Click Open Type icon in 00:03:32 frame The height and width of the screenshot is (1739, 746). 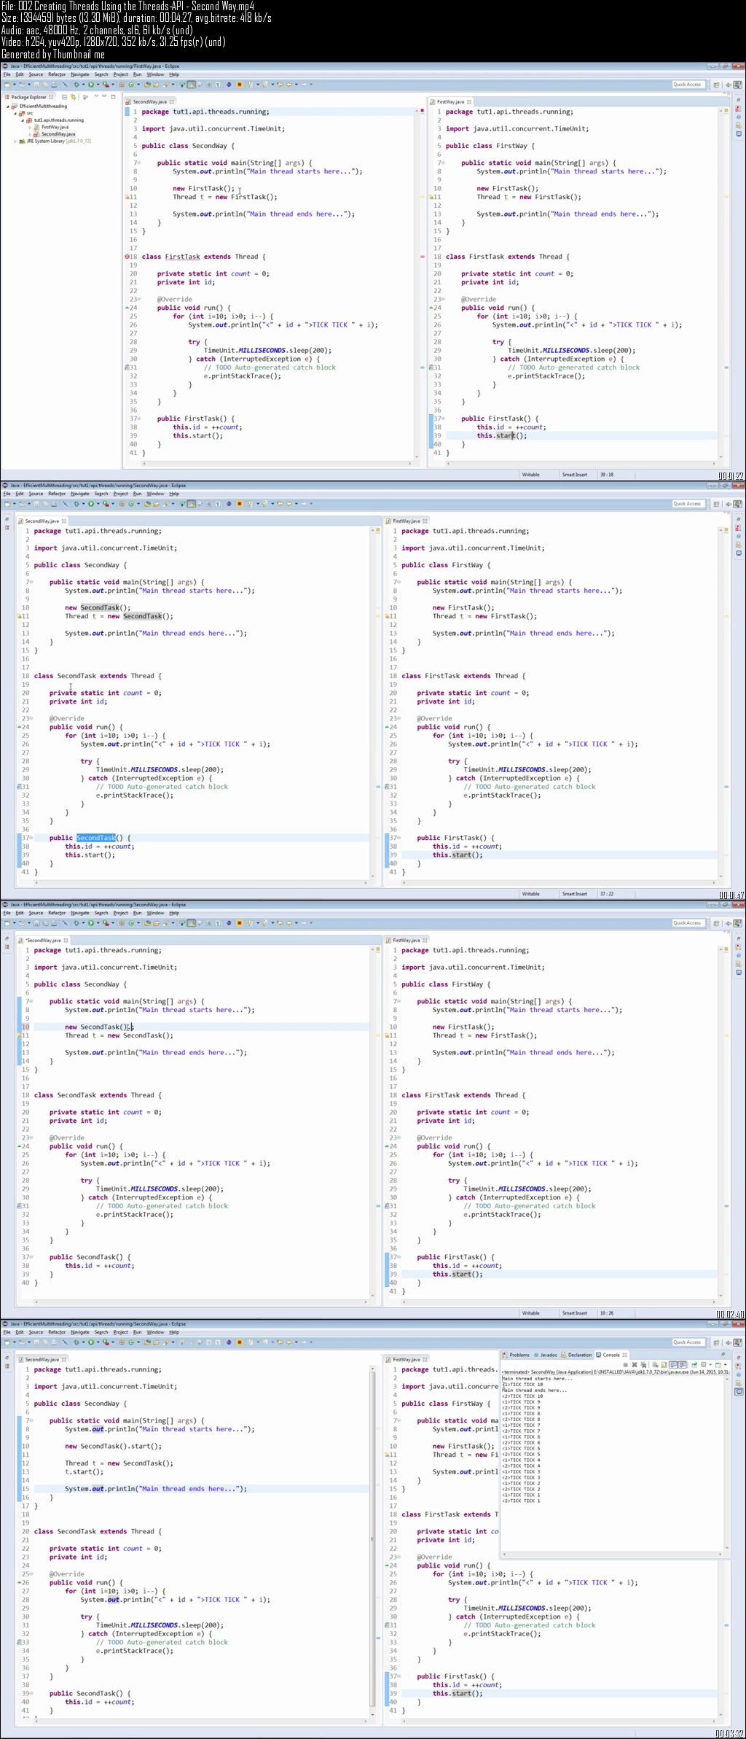pos(147,1342)
